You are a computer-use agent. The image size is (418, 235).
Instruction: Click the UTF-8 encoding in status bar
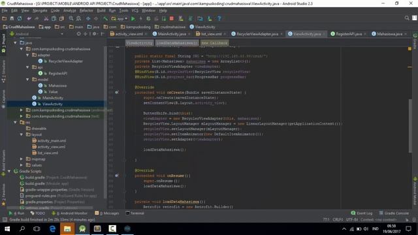click(351, 220)
